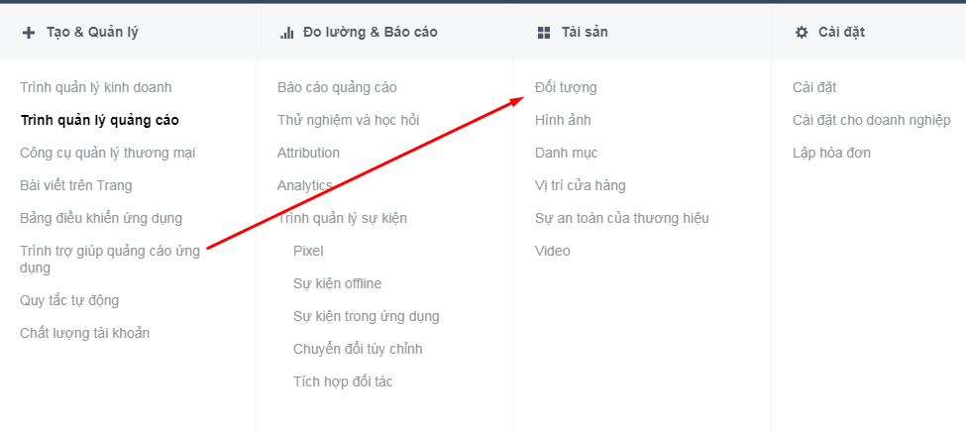Screen dimensions: 966x432
Task: Open Lập hóa đơn
Action: tap(831, 153)
